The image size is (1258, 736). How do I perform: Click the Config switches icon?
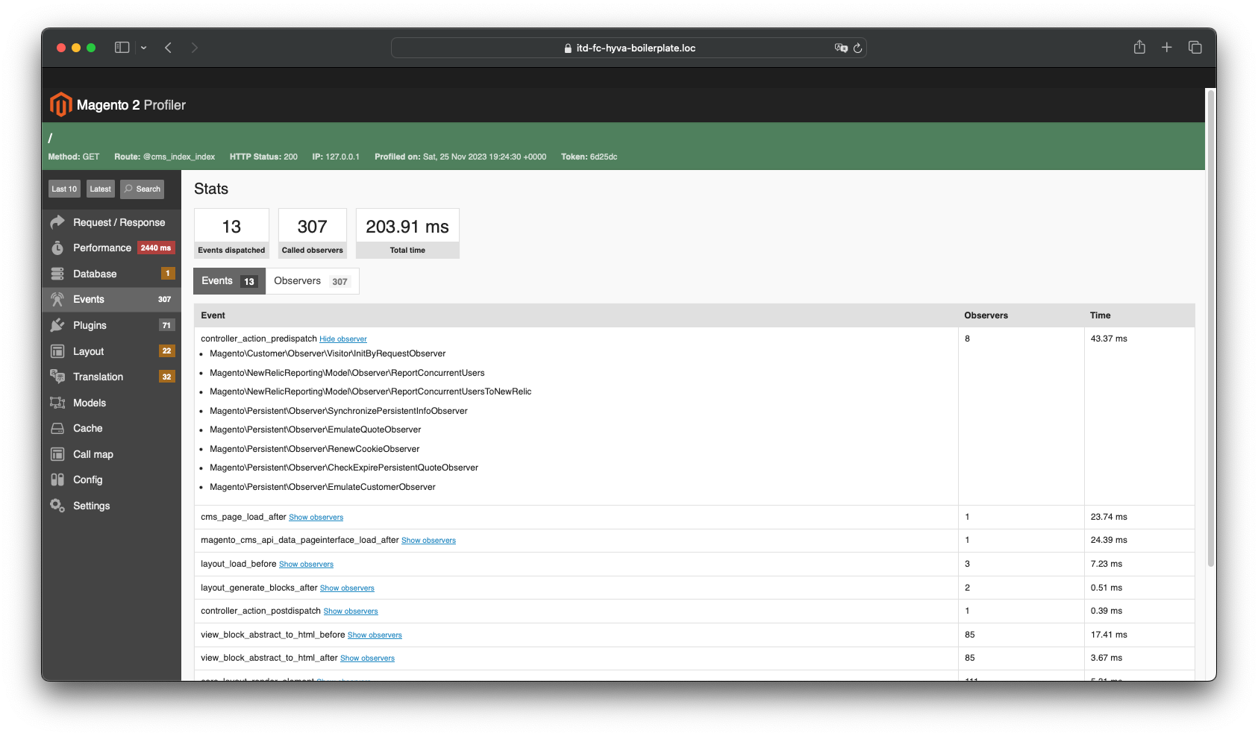[x=57, y=479]
